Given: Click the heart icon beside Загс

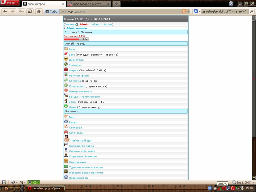Looking at the screenshot, I should pos(66,54).
